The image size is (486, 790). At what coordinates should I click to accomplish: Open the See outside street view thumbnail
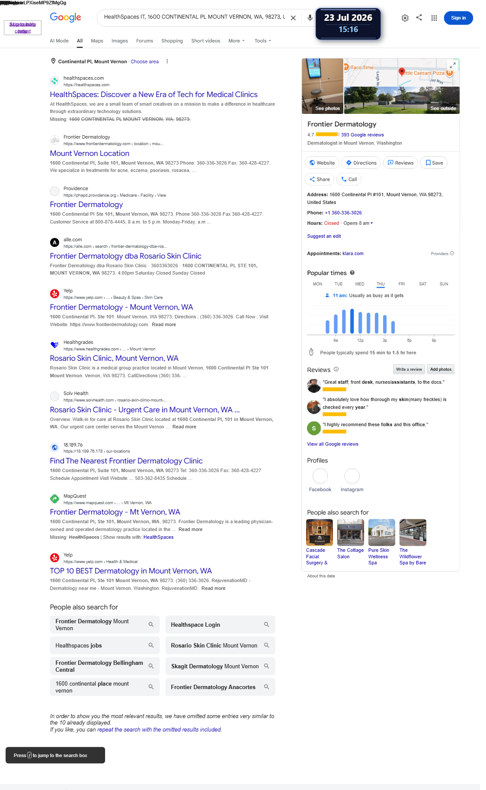pyautogui.click(x=402, y=100)
